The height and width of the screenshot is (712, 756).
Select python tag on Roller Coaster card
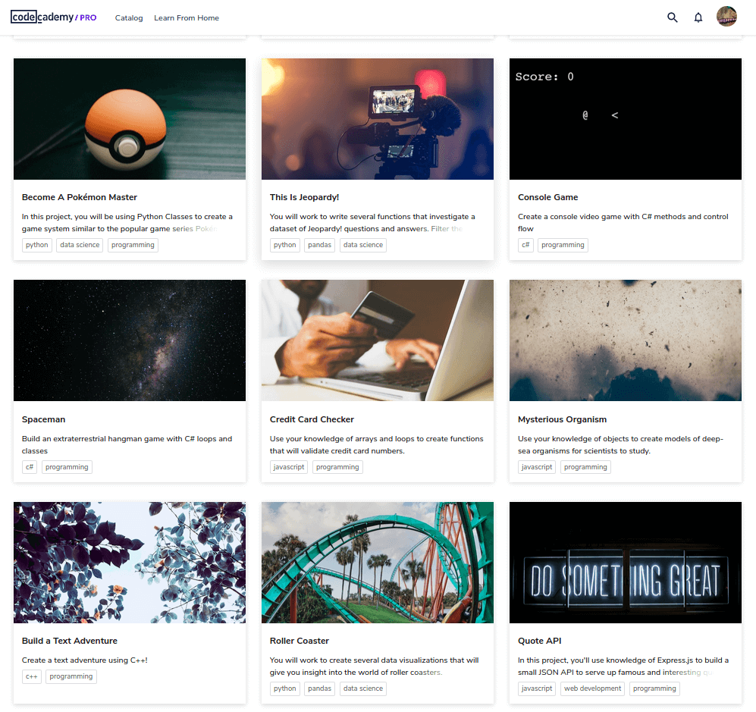point(285,688)
